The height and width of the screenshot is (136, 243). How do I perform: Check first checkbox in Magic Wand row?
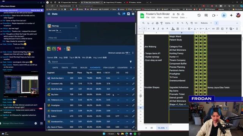pos(196,36)
